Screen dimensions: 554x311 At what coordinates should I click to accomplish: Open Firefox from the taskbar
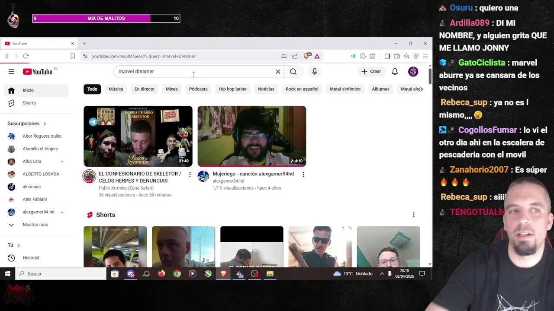coord(161,274)
